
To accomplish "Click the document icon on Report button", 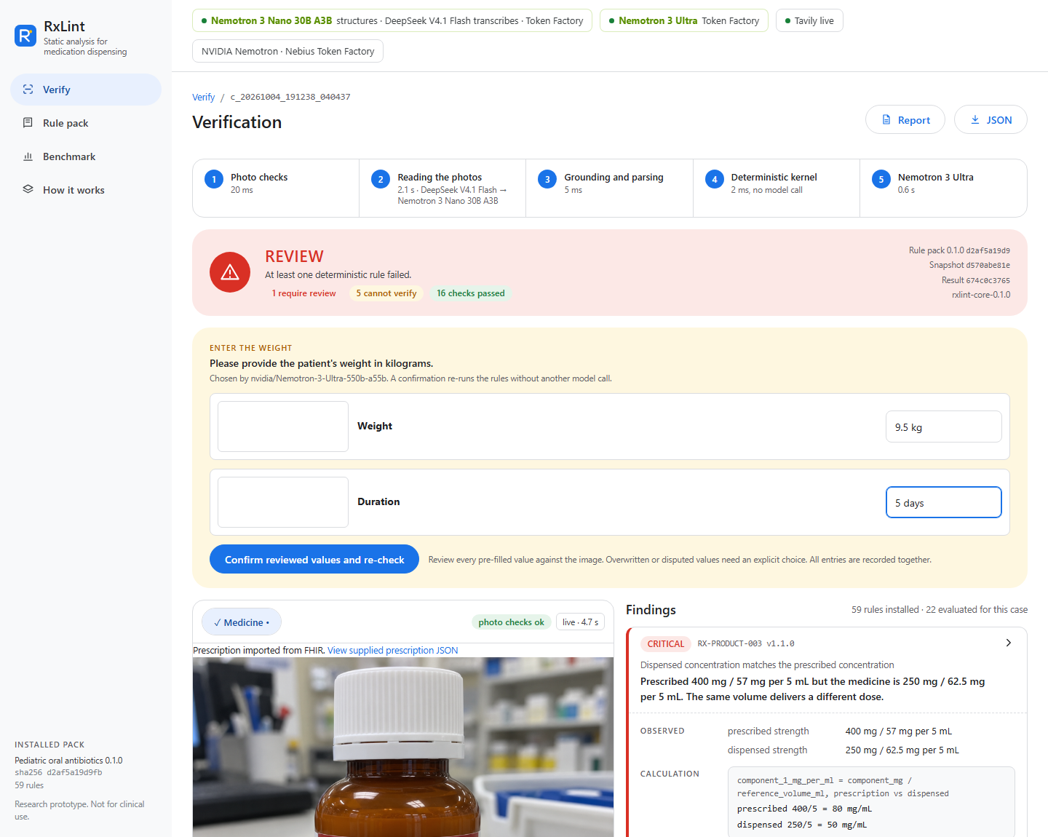I will (886, 120).
